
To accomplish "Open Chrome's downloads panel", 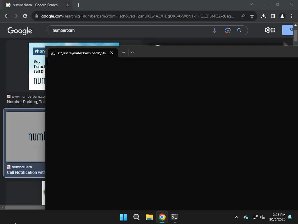I will click(263, 16).
